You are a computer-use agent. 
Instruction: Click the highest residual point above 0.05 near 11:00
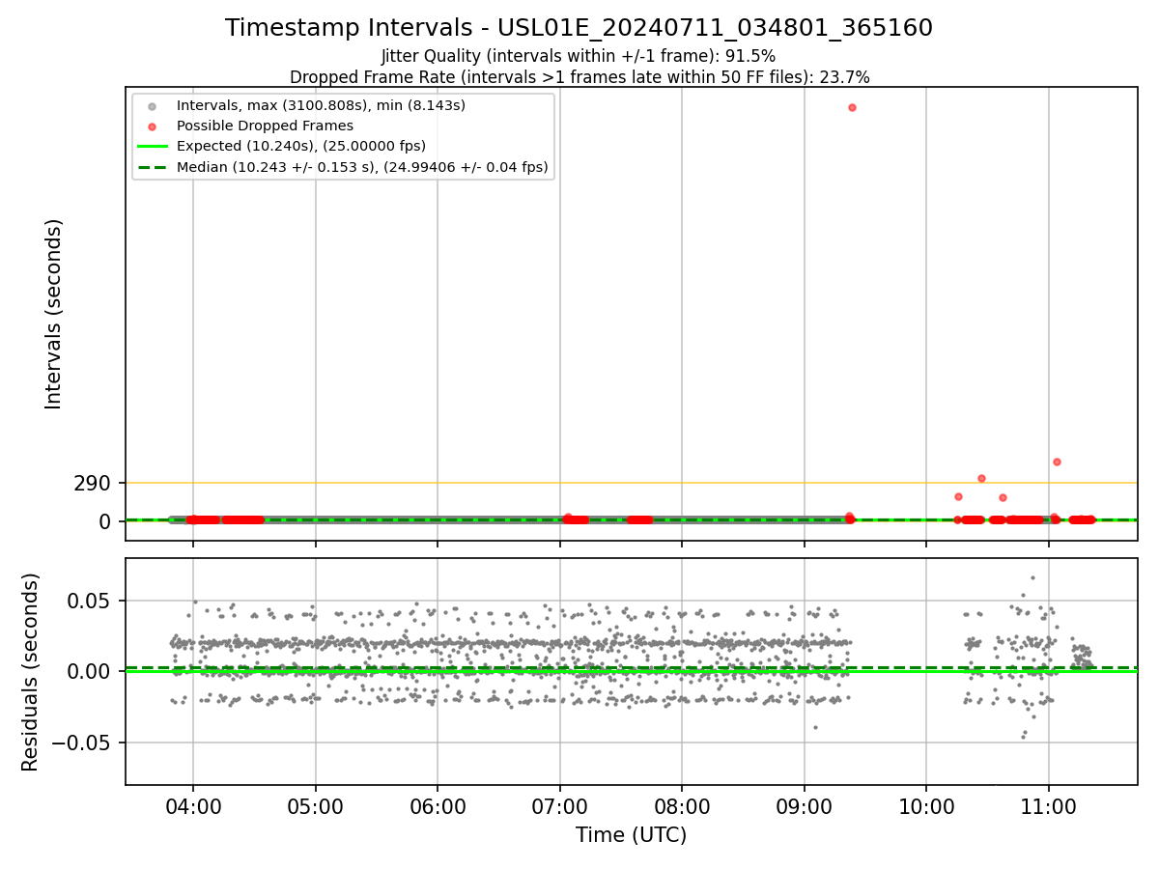[1032, 578]
